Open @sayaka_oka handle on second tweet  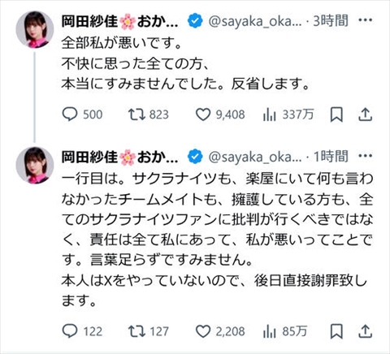click(254, 158)
